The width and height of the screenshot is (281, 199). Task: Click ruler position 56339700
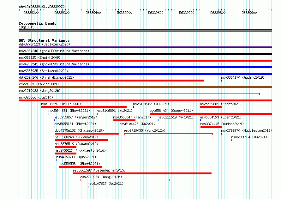coord(187,13)
